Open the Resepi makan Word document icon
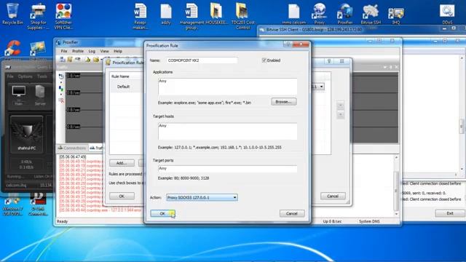The height and width of the screenshot is (262, 466). coord(141,16)
